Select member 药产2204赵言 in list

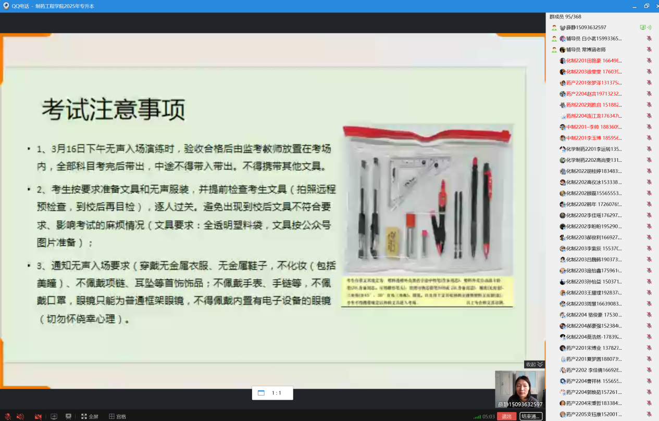(593, 94)
